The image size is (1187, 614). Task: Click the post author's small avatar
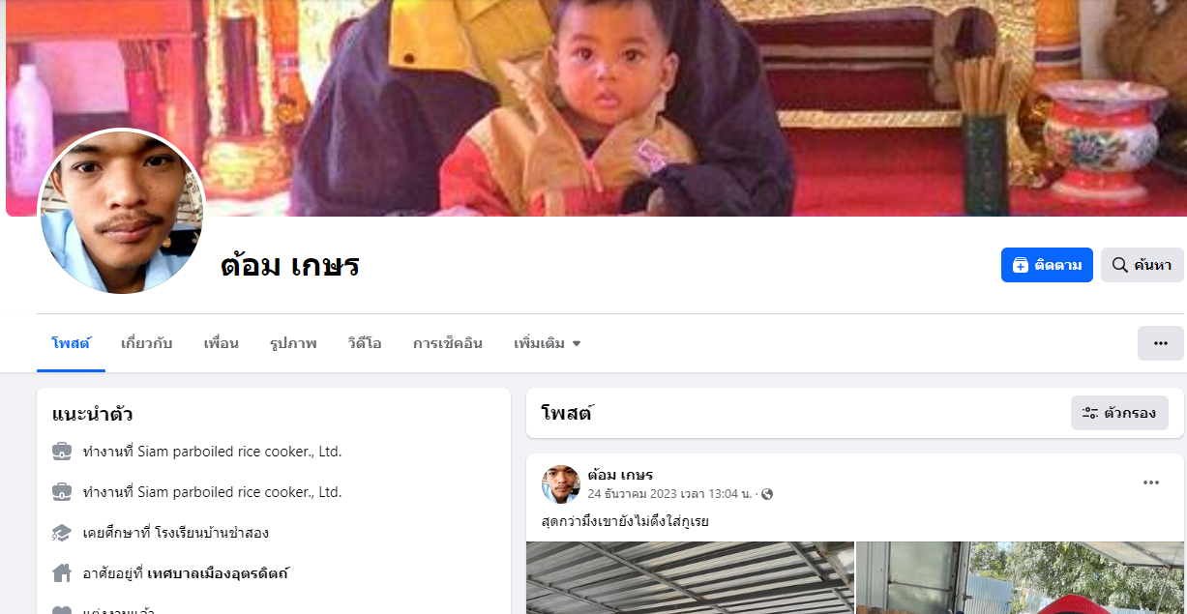coord(560,484)
